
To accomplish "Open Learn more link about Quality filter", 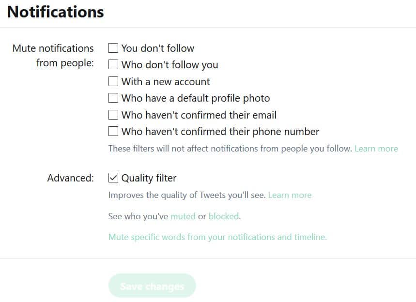I will pyautogui.click(x=290, y=195).
